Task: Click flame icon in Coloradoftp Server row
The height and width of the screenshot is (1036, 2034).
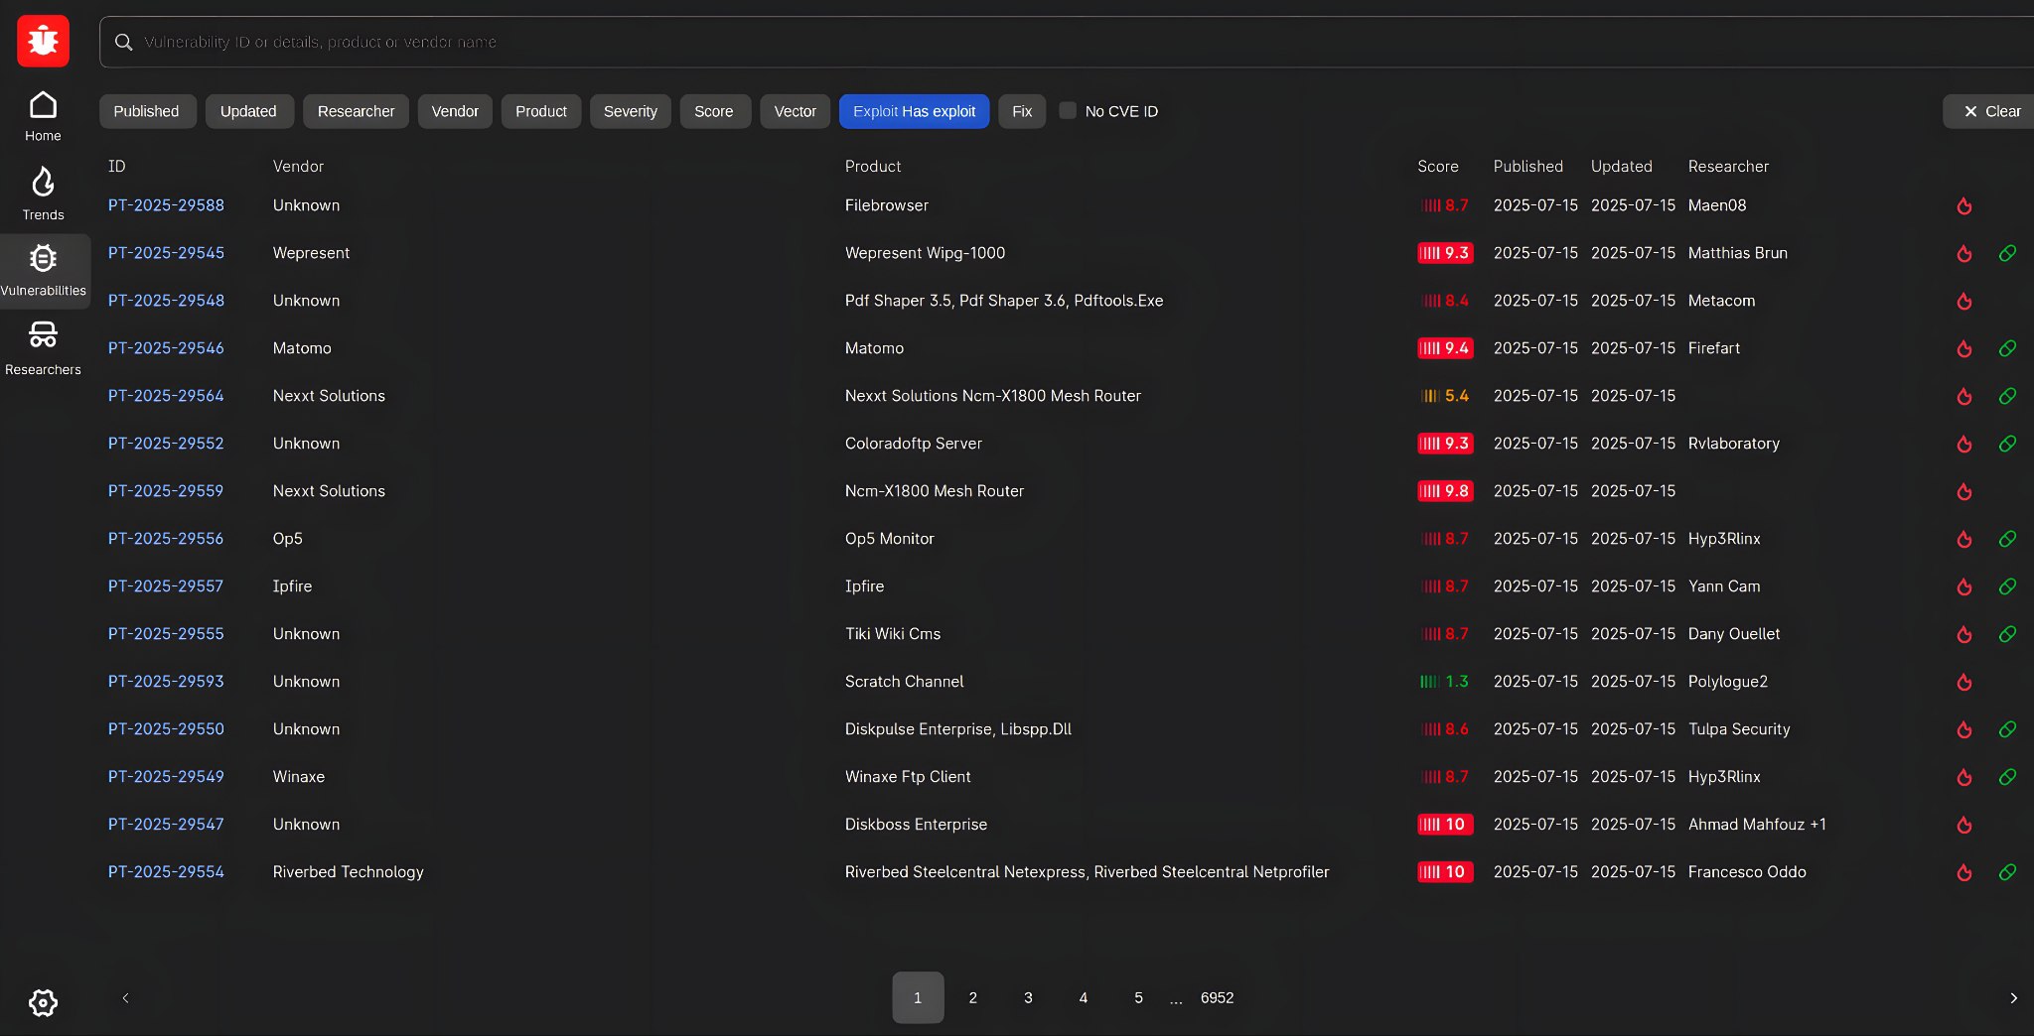Action: pos(1963,444)
